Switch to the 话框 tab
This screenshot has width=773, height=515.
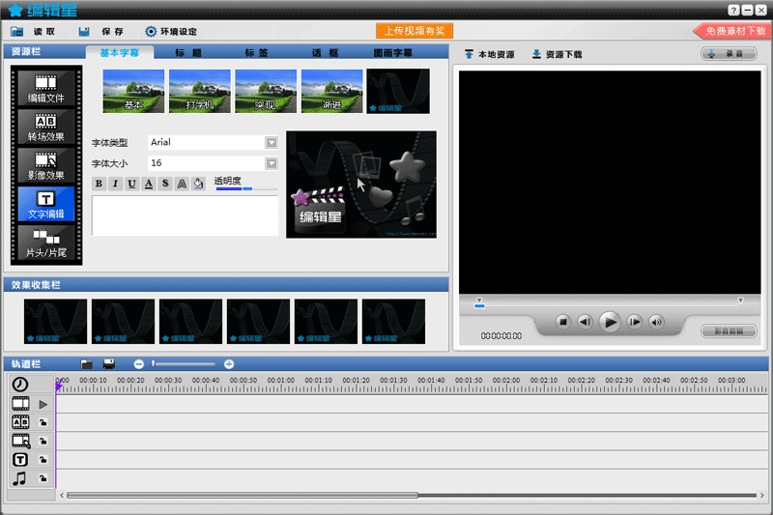[326, 53]
